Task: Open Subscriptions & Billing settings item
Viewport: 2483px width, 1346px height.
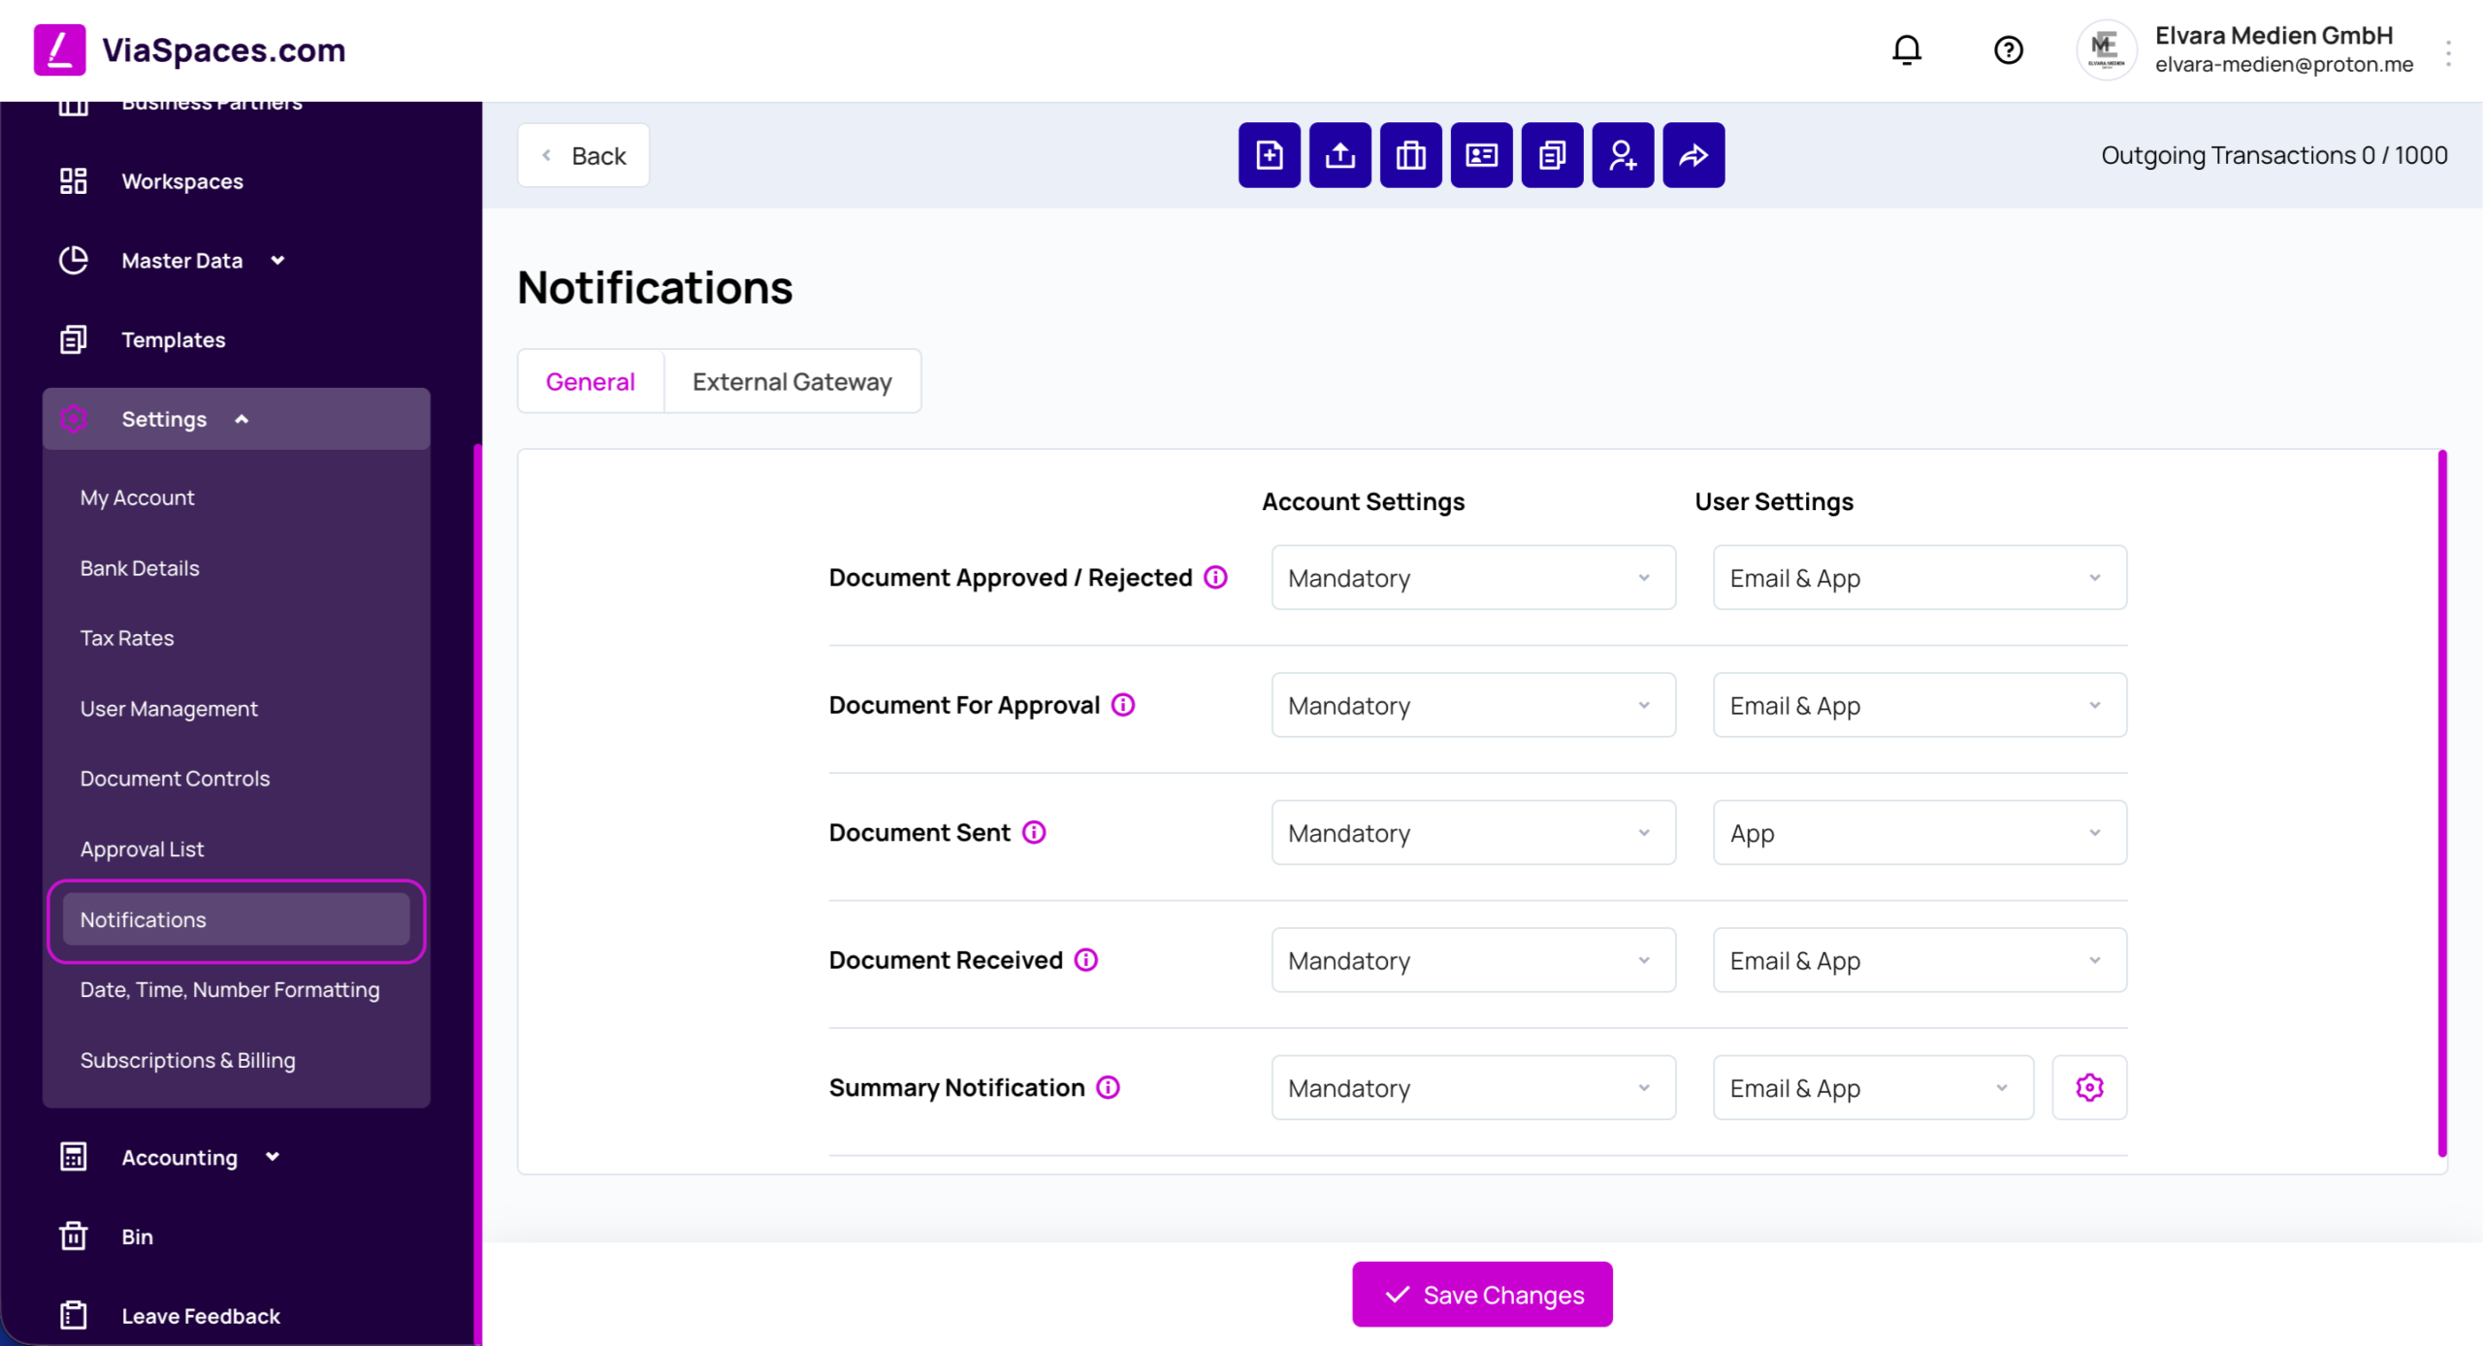Action: [x=187, y=1060]
